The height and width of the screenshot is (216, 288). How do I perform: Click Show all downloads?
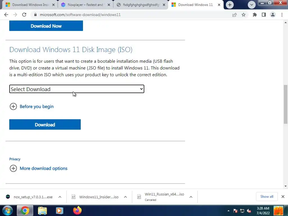point(267,197)
